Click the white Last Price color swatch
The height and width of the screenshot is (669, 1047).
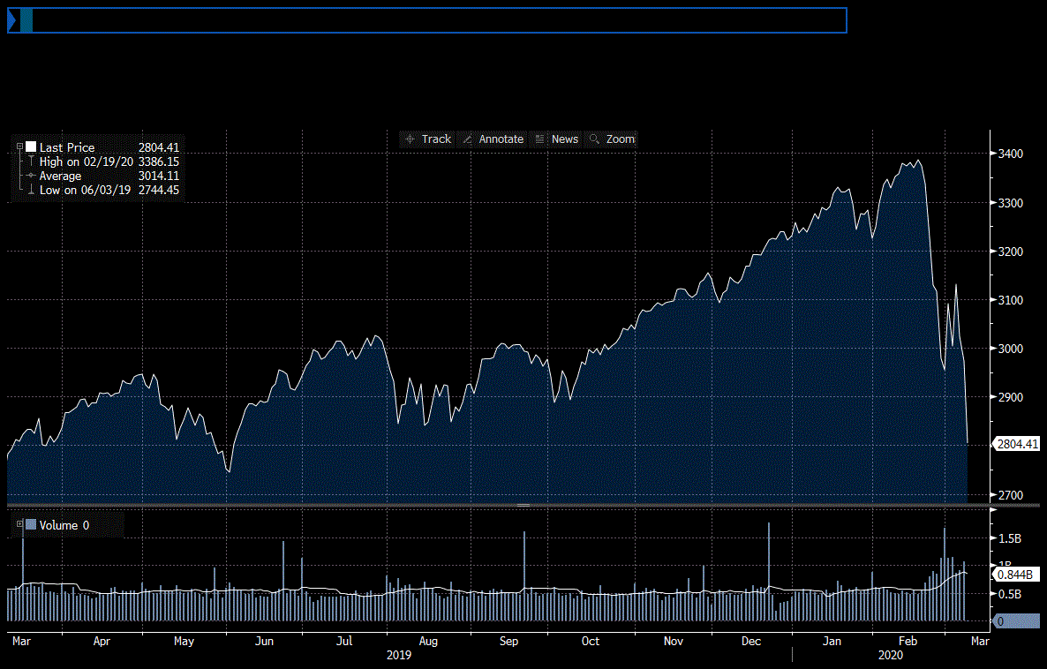click(31, 147)
